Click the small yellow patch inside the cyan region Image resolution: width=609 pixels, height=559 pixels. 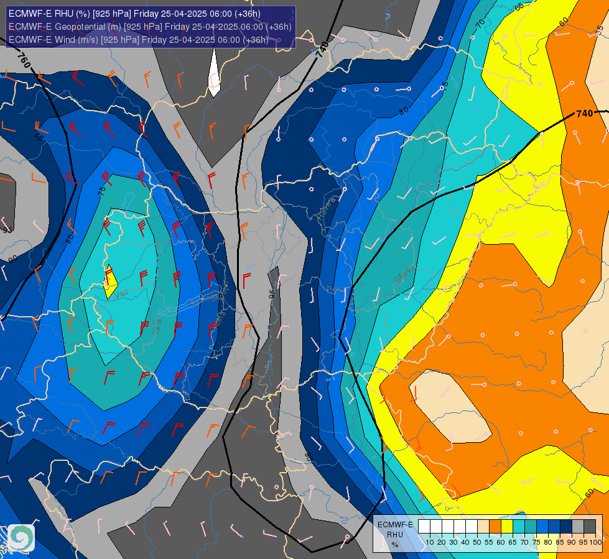(x=110, y=281)
